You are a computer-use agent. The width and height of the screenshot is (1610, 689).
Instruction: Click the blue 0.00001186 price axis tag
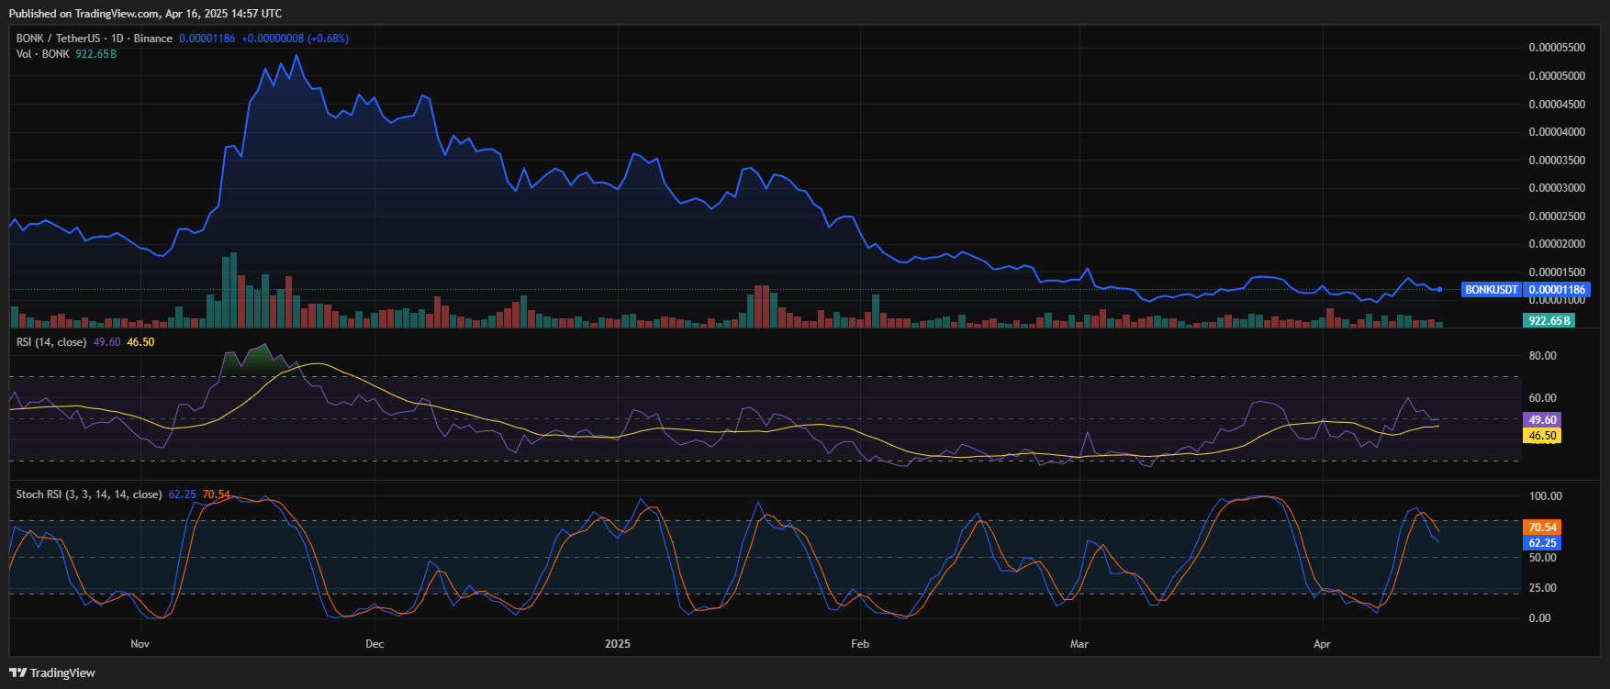coord(1557,290)
